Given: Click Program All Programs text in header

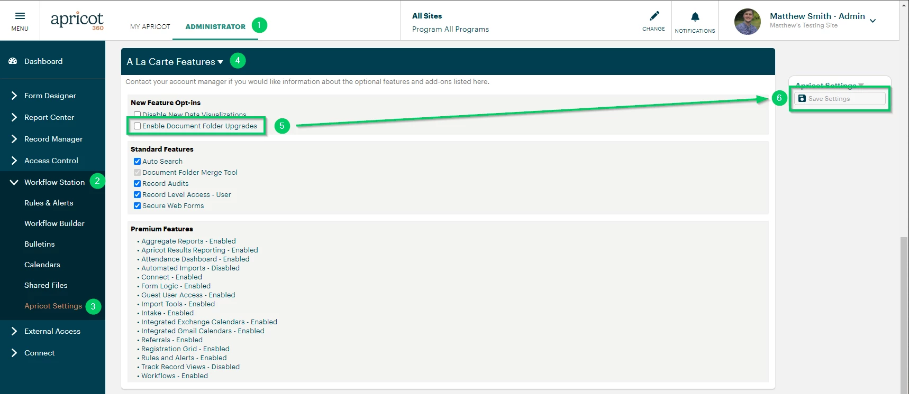Looking at the screenshot, I should (x=450, y=29).
